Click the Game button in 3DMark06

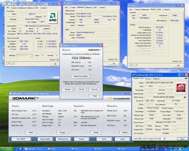pos(123,139)
